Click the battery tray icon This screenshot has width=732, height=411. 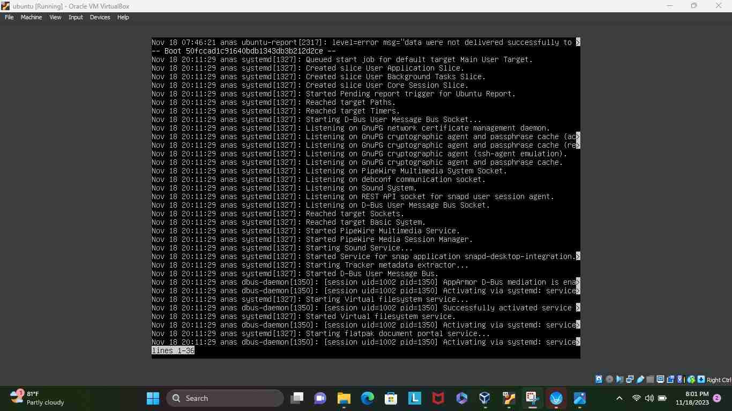tap(662, 398)
